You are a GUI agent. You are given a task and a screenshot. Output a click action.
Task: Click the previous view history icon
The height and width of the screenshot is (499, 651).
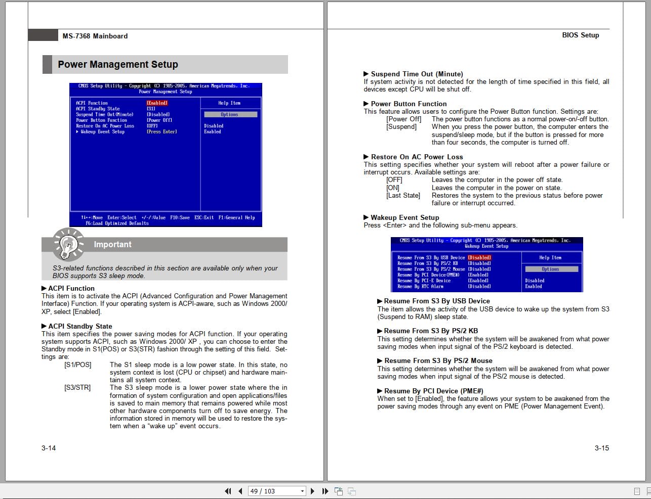[338, 491]
